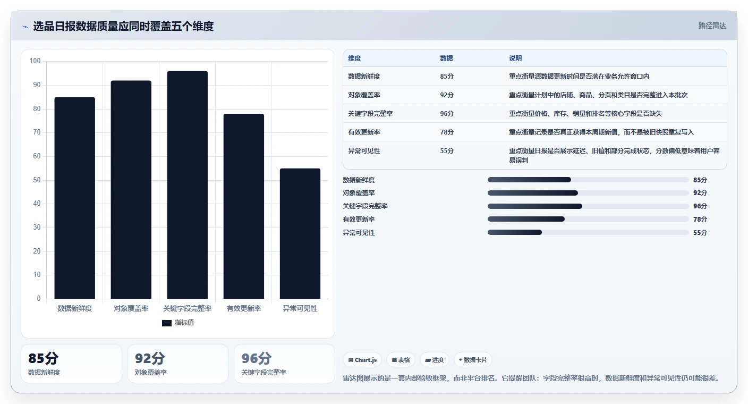Click the 55分 cell in the table
Viewport: 748px width, 404px height.
coord(447,151)
